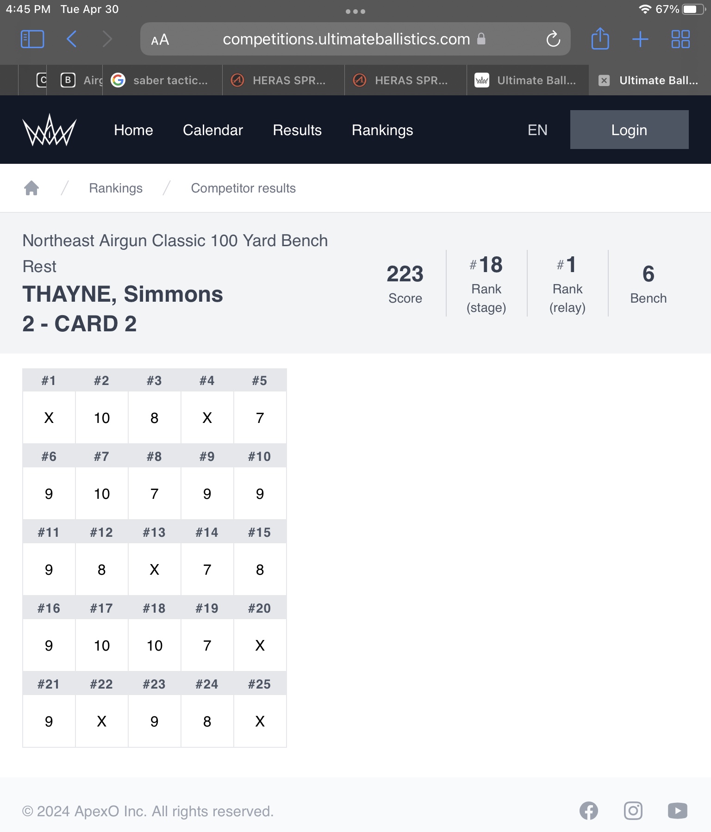The width and height of the screenshot is (711, 832).
Task: Go back with the browser back arrow
Action: coord(71,39)
